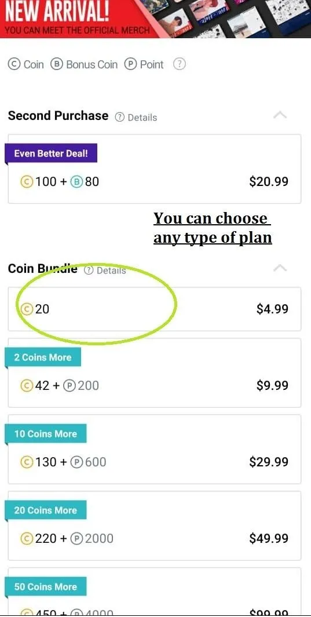The width and height of the screenshot is (311, 617).
Task: Click the help question mark beside Point
Action: [x=180, y=64]
